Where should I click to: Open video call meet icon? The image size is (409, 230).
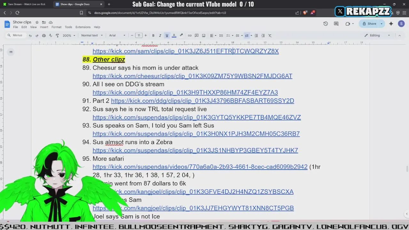point(349,24)
